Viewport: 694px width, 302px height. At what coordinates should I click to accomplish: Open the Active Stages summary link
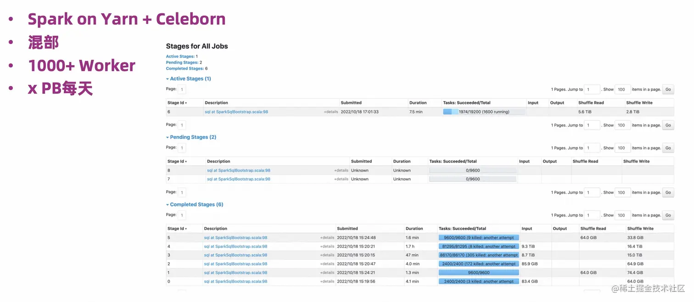[x=180, y=56]
